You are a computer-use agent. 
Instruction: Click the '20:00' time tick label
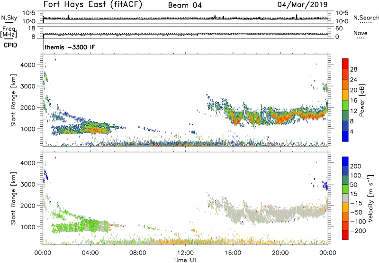pos(280,253)
